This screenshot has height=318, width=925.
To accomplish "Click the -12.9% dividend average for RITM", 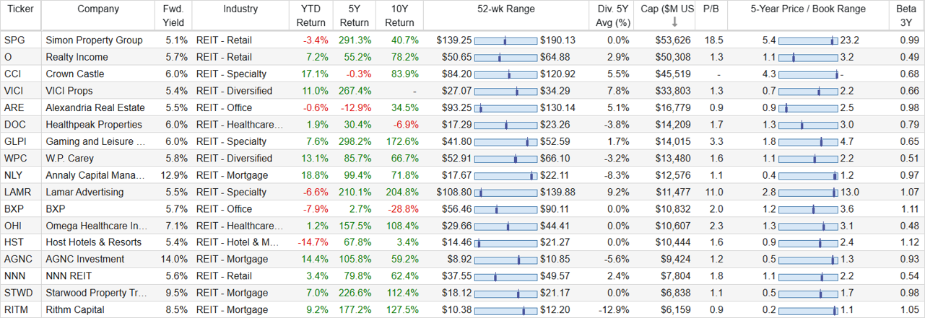I will [614, 310].
